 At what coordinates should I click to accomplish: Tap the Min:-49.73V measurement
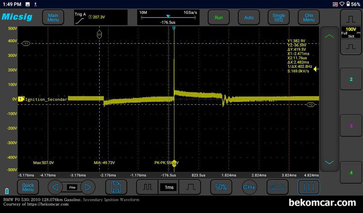click(104, 163)
